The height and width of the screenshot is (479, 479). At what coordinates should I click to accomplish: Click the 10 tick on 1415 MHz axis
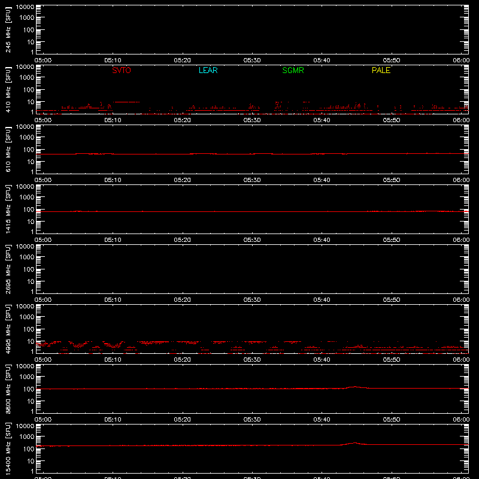(x=31, y=222)
